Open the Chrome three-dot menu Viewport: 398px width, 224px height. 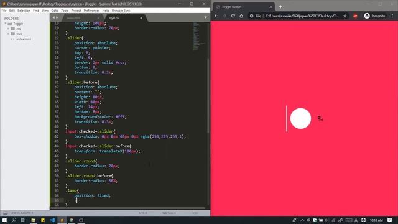[x=392, y=16]
